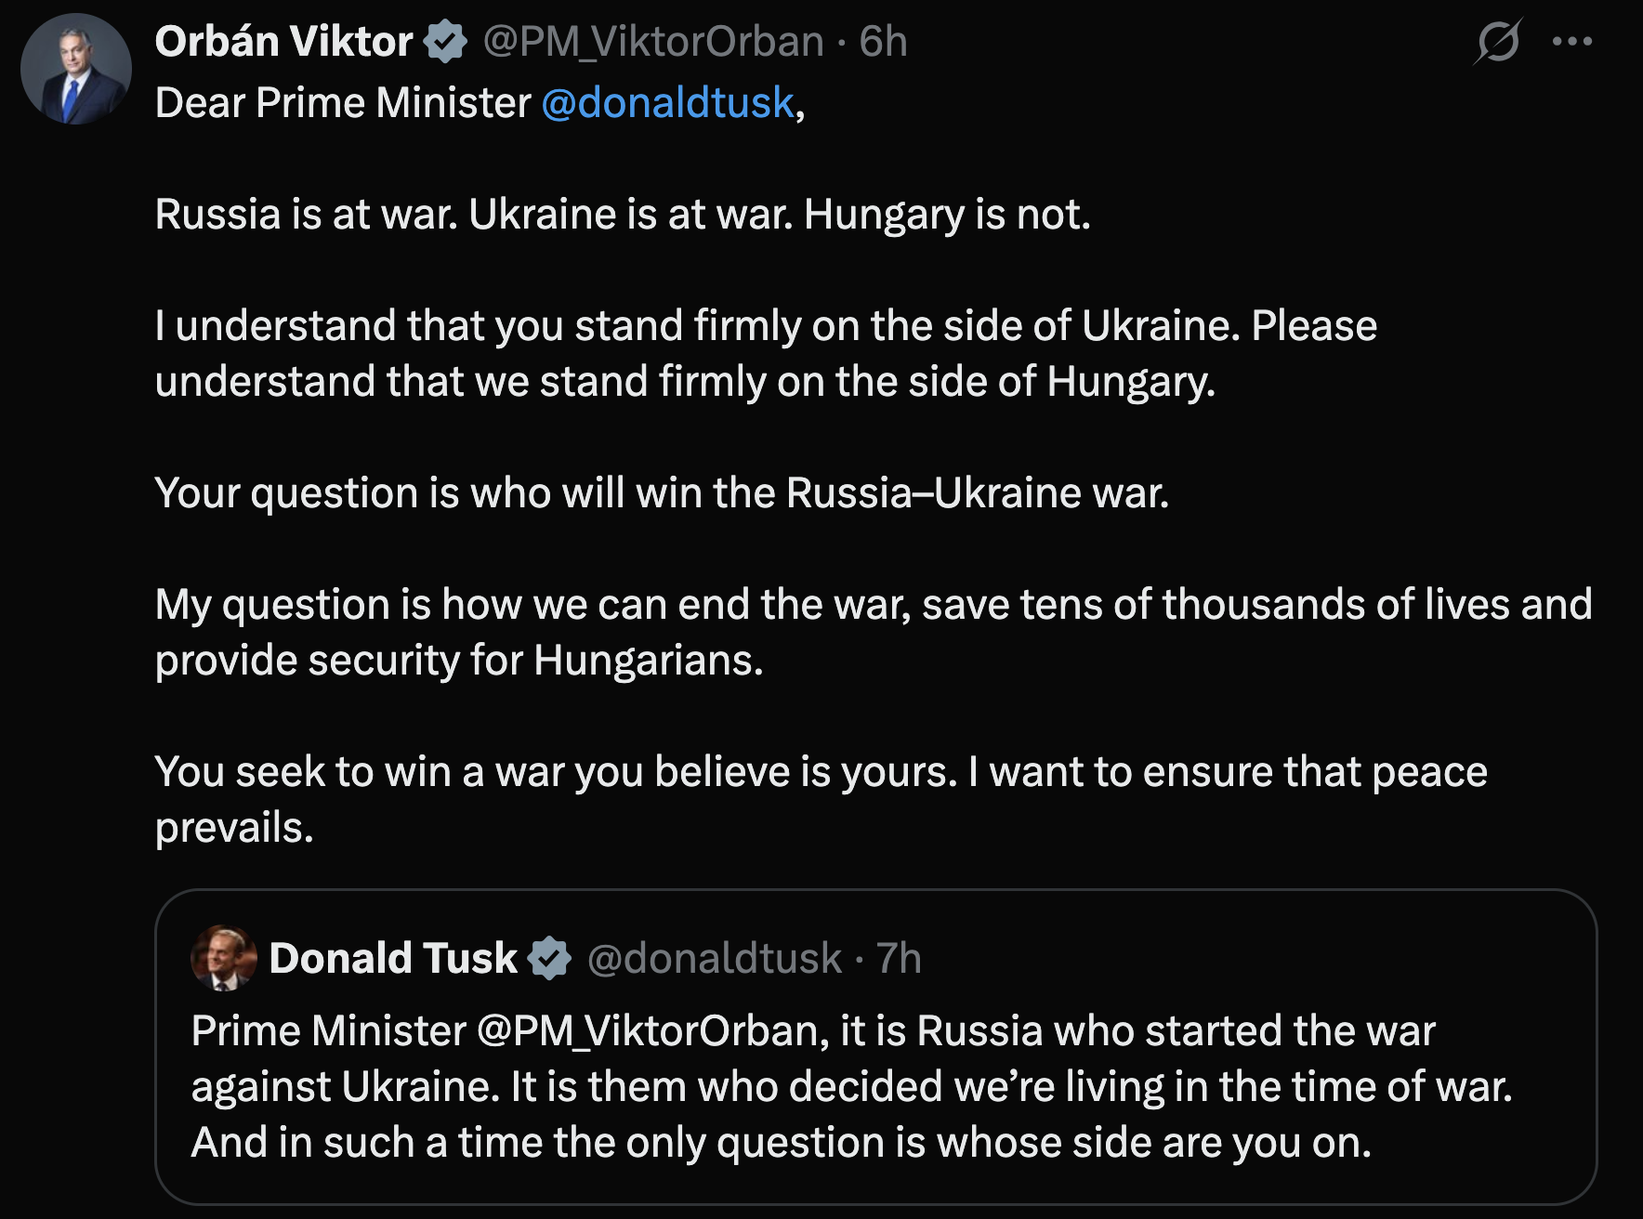Click the verified badge beside Orbán Viktor

(x=446, y=42)
